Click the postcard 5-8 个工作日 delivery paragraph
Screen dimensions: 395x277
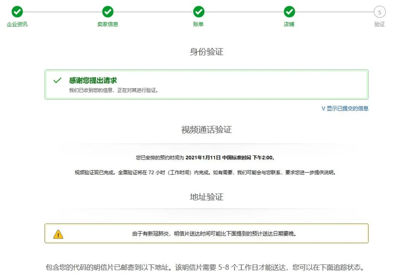point(205,267)
